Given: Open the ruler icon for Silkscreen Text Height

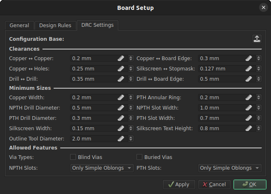Looking at the screenshot, I should pyautogui.click(x=249, y=129).
